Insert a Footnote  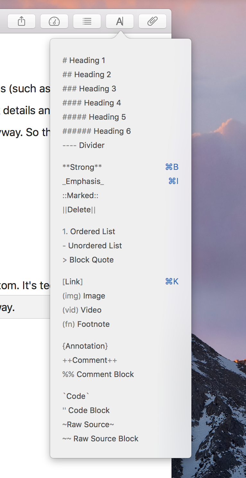[86, 324]
